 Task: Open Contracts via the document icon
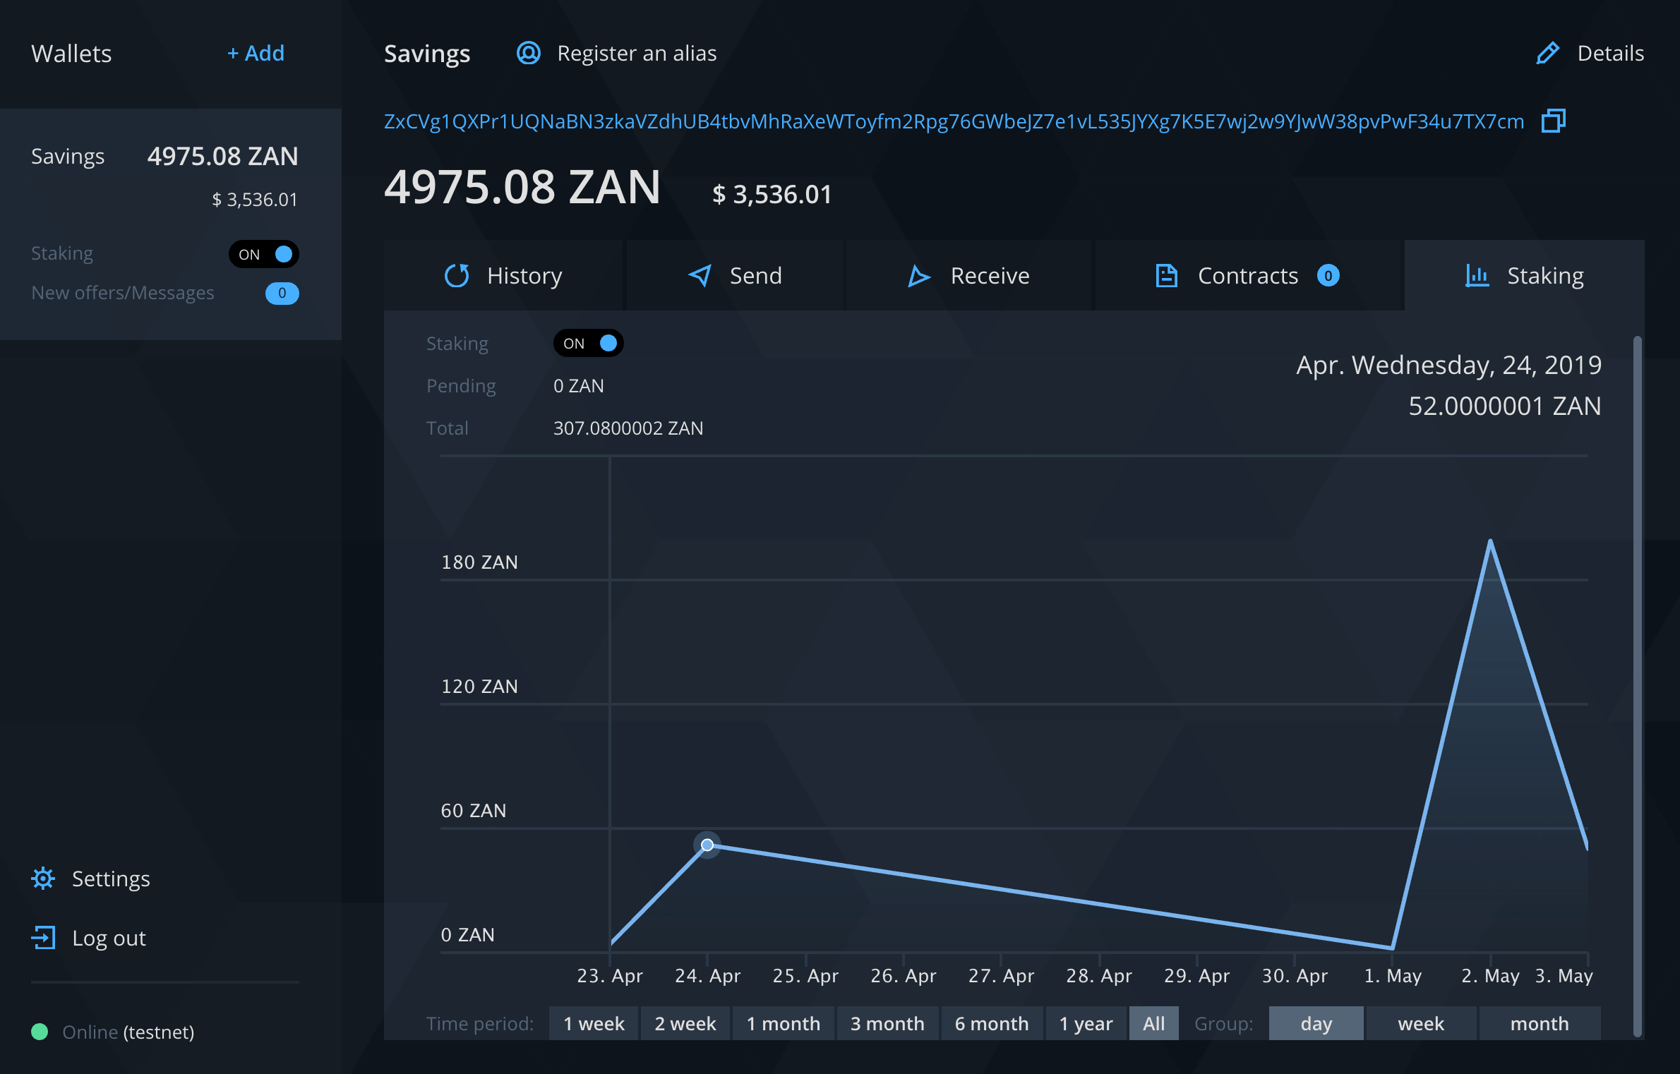pyautogui.click(x=1165, y=275)
